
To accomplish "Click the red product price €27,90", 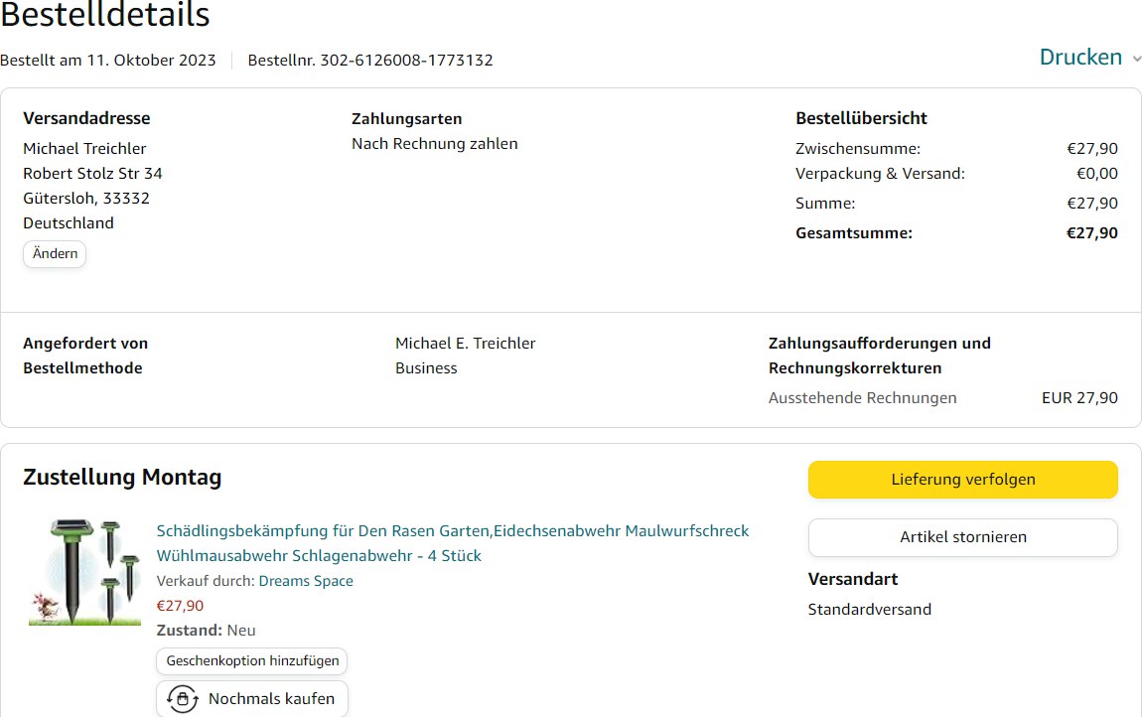I will coord(180,606).
